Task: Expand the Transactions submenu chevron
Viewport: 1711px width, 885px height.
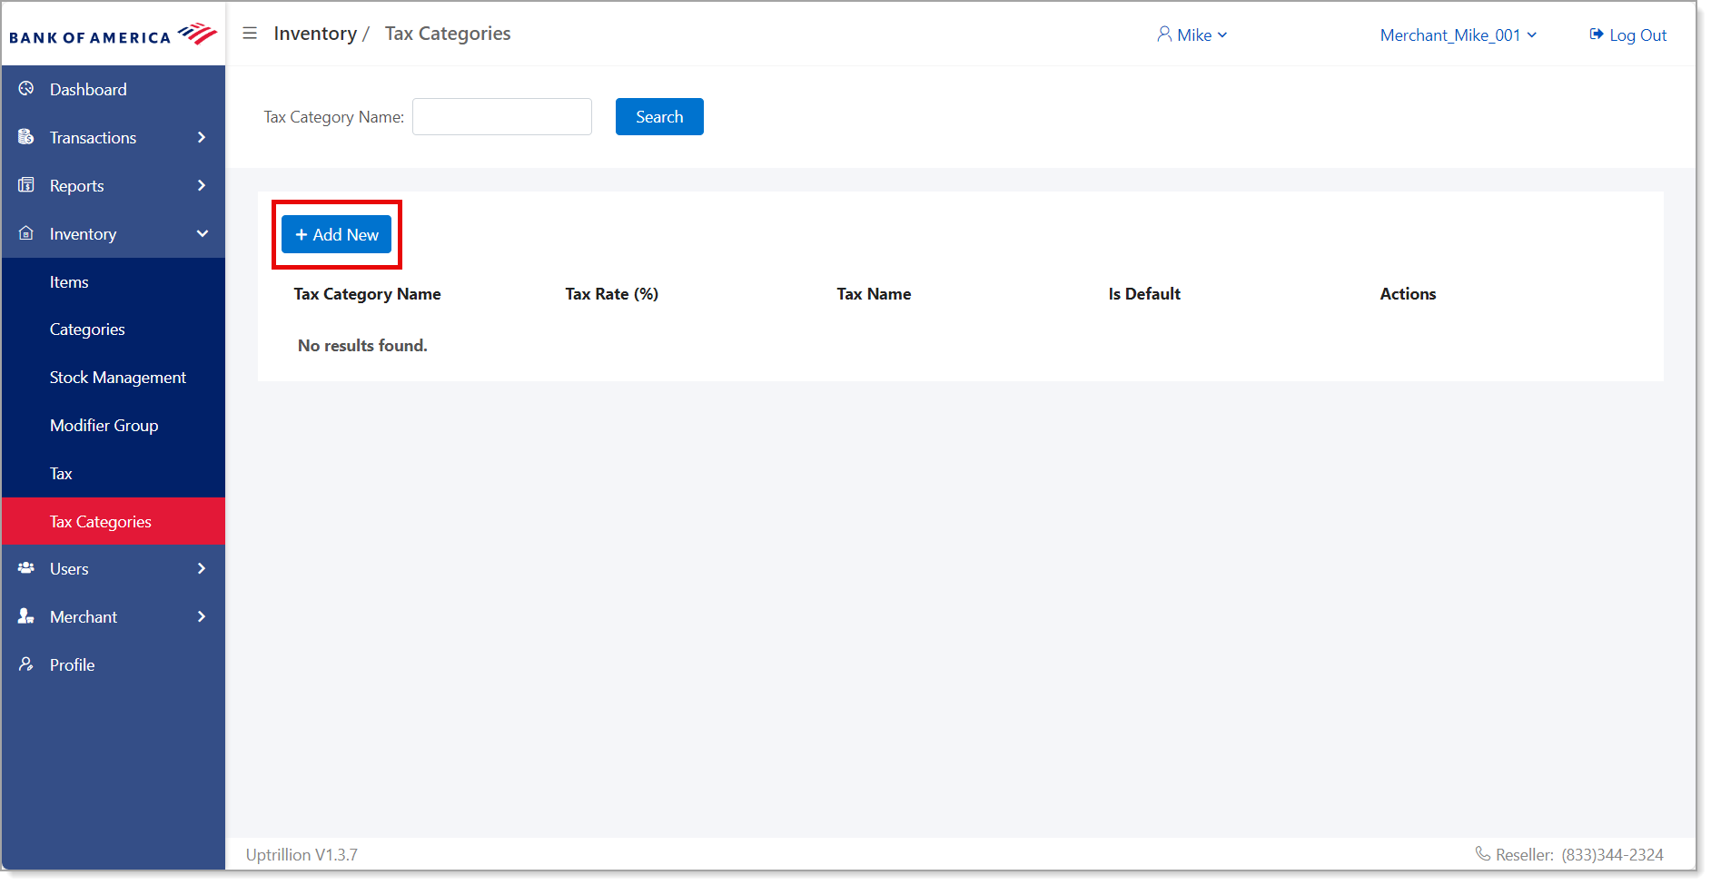Action: click(202, 137)
